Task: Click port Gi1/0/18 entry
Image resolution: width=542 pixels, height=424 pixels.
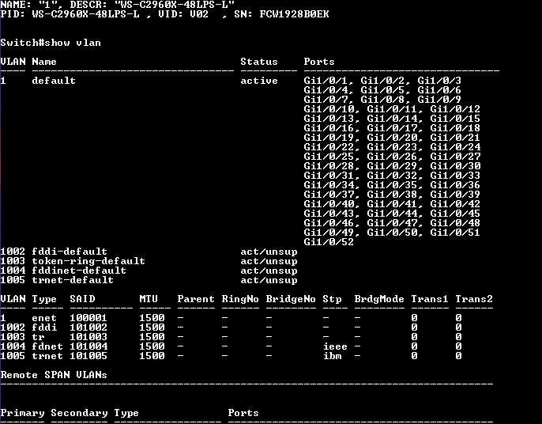Action: (455, 128)
